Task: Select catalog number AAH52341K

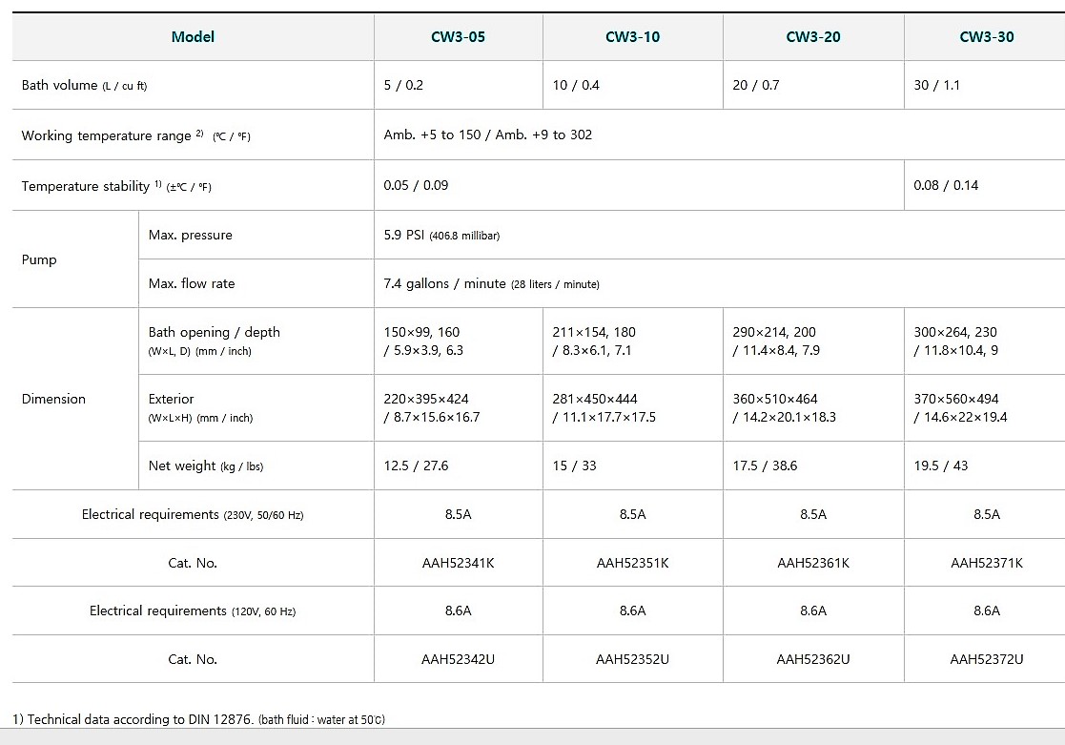Action: pos(458,563)
